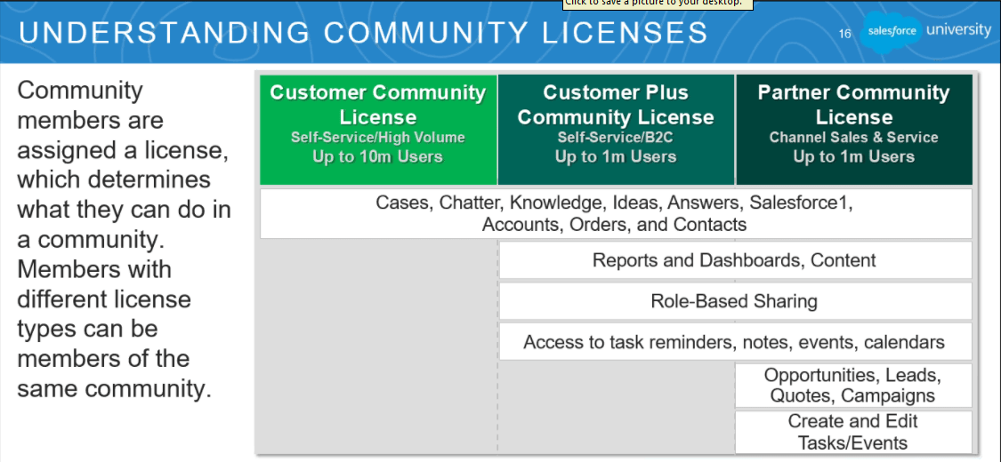The width and height of the screenshot is (1001, 462).
Task: Click the 'Create and Edit Tasks/Events' box
Action: point(853,432)
